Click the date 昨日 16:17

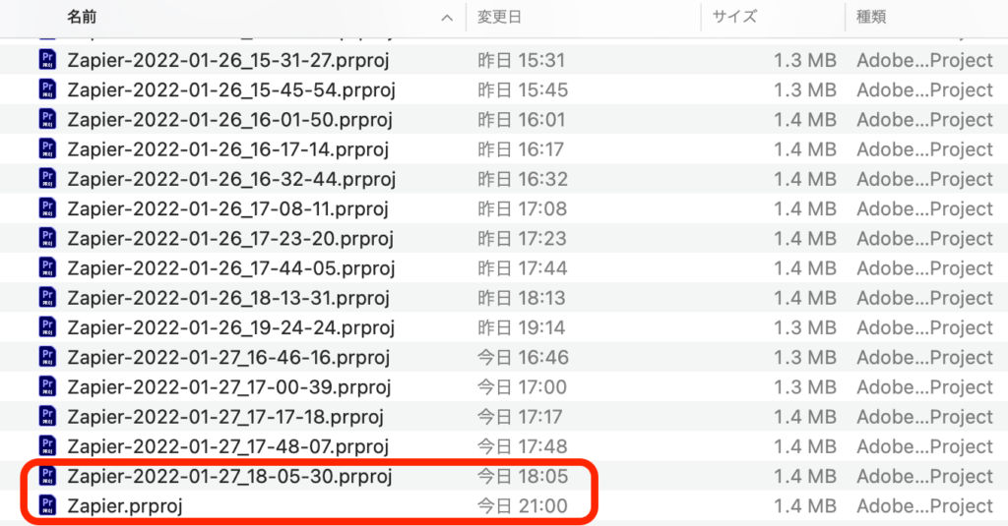(521, 149)
